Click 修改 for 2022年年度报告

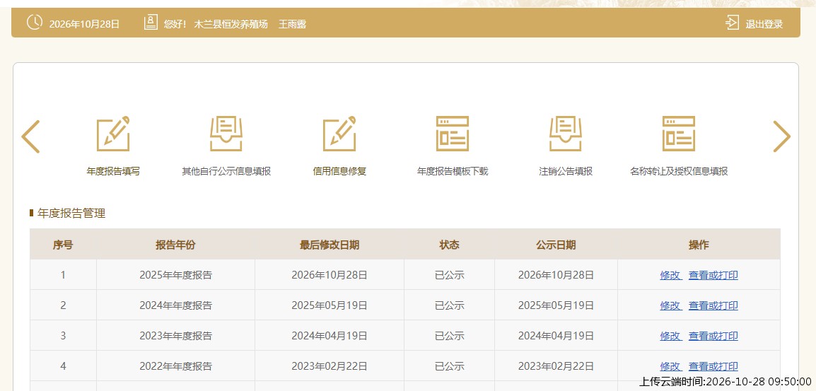point(671,366)
